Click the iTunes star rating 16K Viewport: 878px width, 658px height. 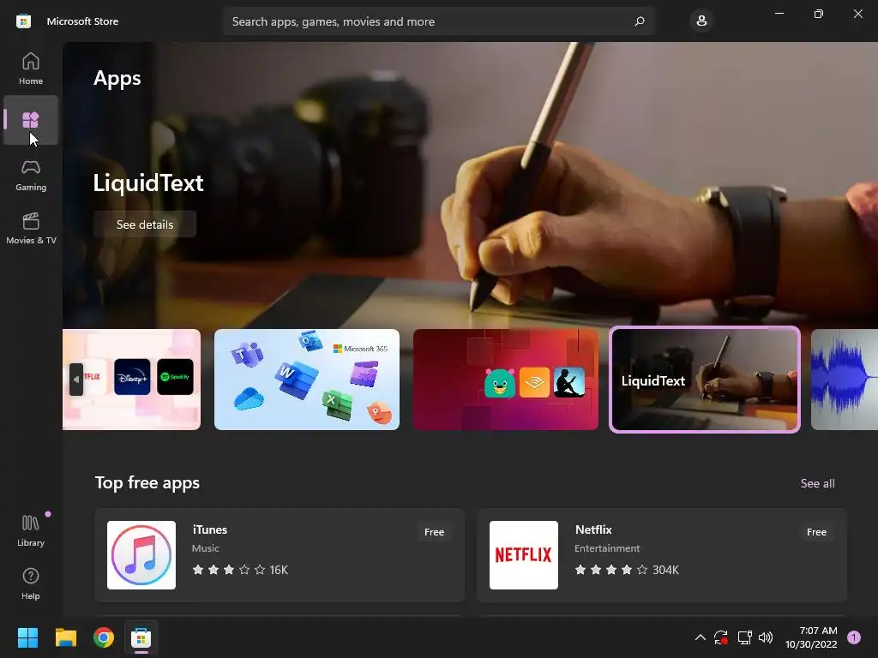point(240,570)
